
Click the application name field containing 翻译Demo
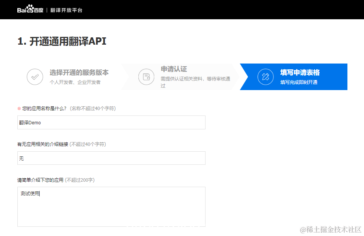111,122
